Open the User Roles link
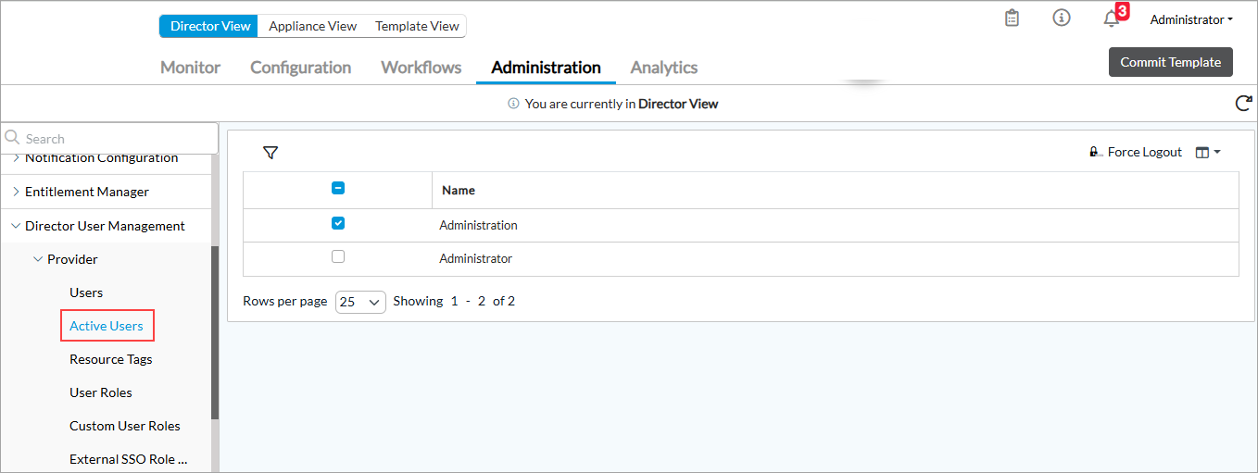The image size is (1258, 473). point(101,392)
